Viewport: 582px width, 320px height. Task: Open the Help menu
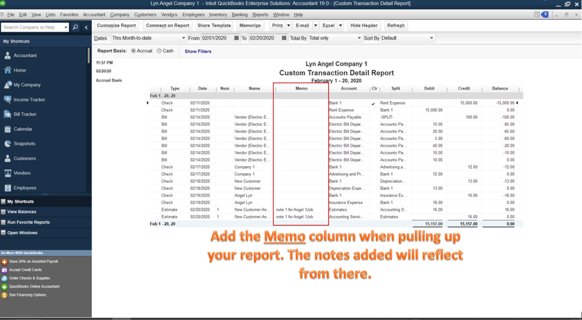pos(298,15)
